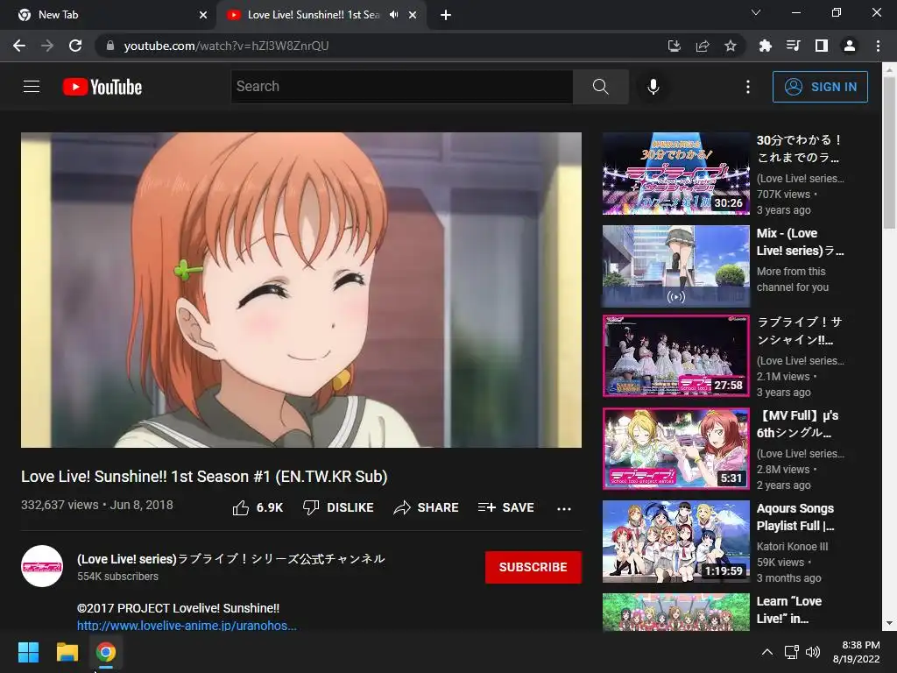Open File Explorer from taskbar

tap(67, 652)
